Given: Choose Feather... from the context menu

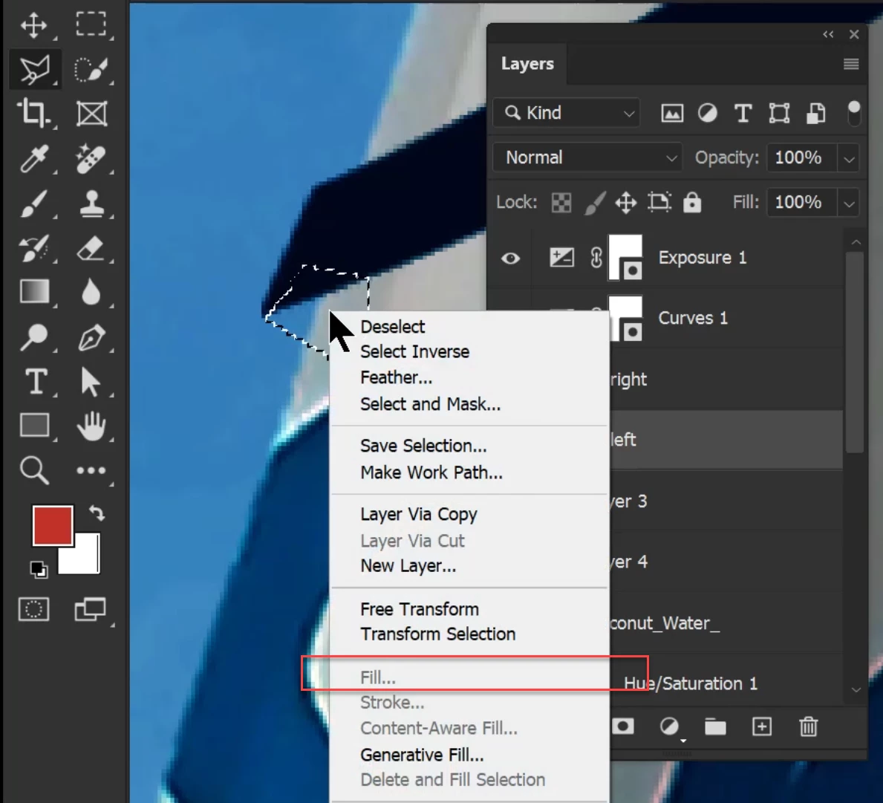Looking at the screenshot, I should tap(396, 378).
